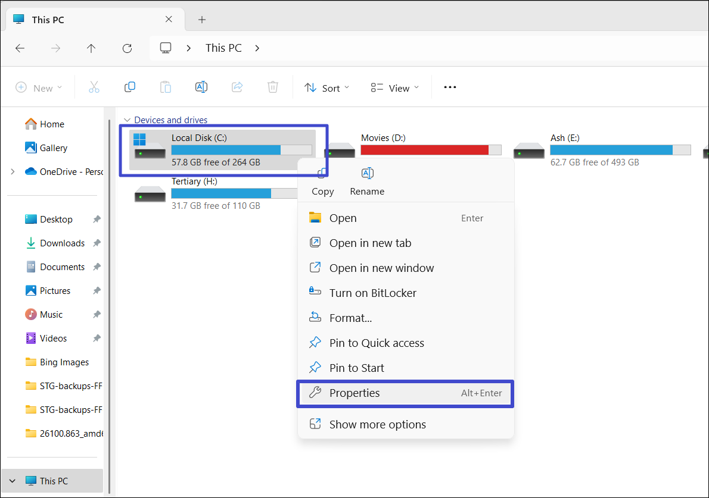709x498 pixels.
Task: Open Downloads in the sidebar
Action: (62, 243)
